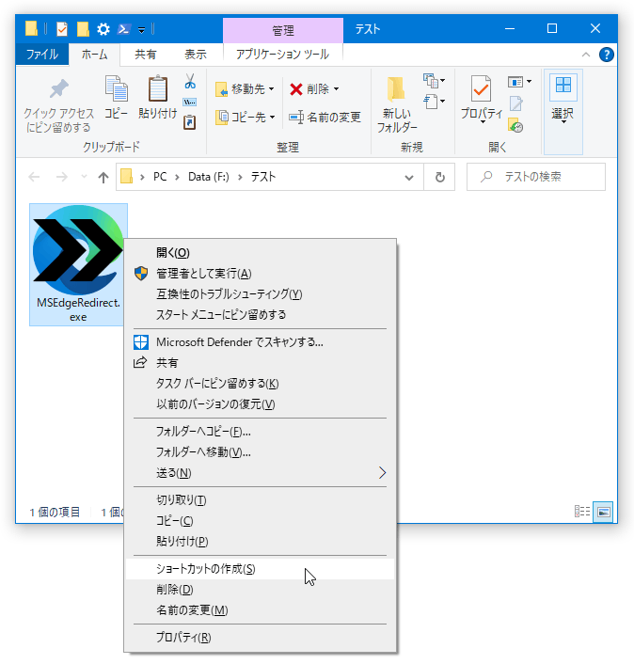
Task: Click the Up arrow navigation icon
Action: 103,177
